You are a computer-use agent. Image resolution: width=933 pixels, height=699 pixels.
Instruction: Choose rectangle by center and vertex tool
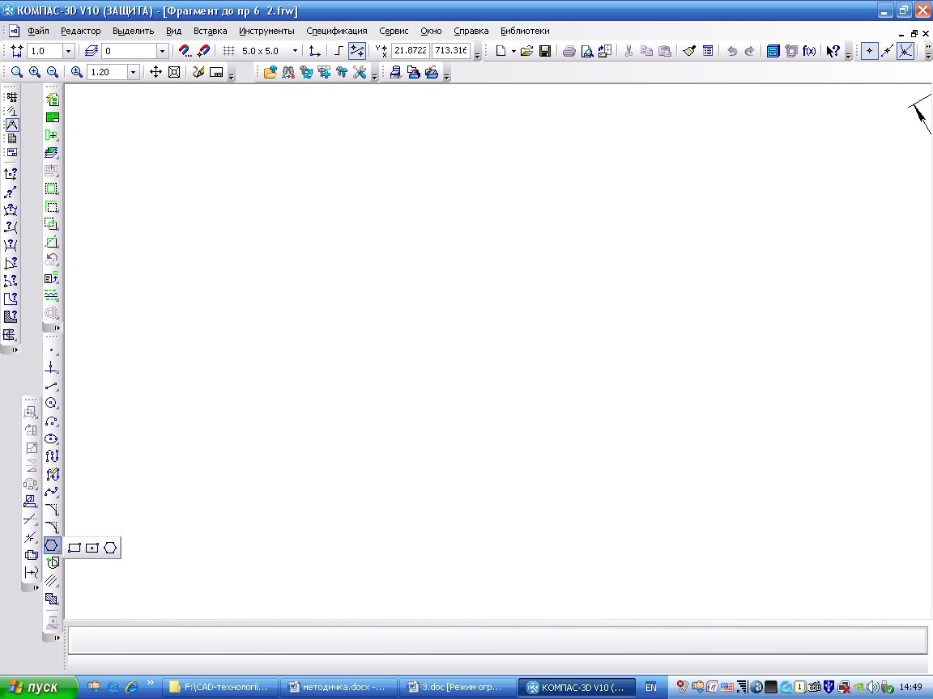(x=92, y=548)
